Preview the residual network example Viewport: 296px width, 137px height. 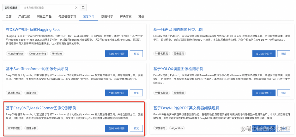point(284,54)
